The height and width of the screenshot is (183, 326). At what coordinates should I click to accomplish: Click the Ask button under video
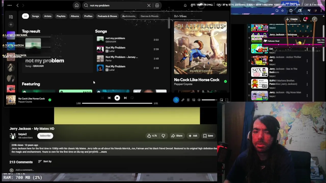point(193,136)
